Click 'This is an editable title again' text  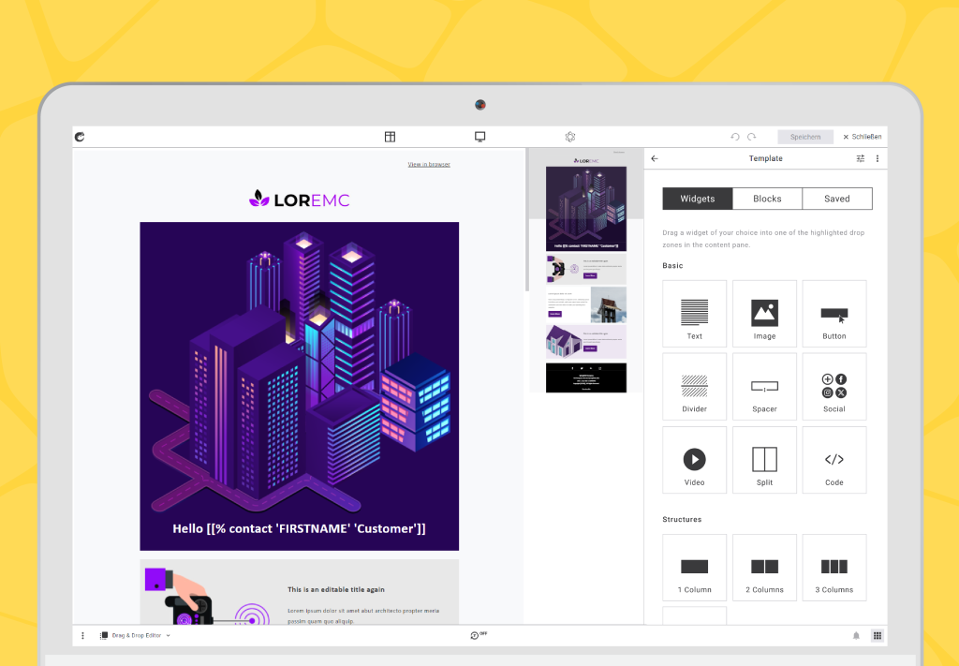click(x=336, y=589)
